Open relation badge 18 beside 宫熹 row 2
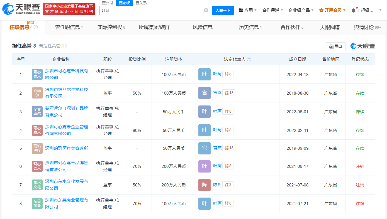The height and width of the screenshot is (219, 387). point(229,93)
